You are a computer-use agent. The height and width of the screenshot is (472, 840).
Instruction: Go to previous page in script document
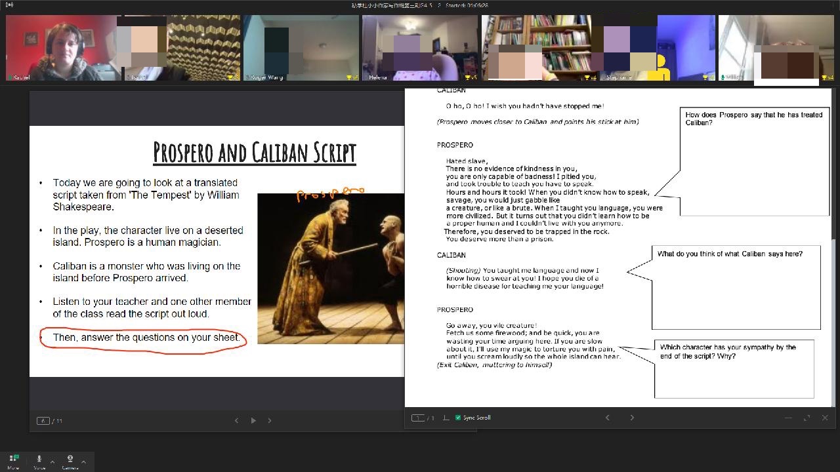(x=608, y=418)
